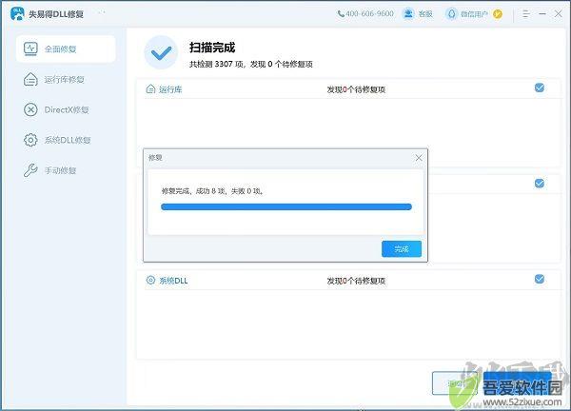Image resolution: width=571 pixels, height=411 pixels.
Task: Click the 运行库 section icon
Action: click(x=150, y=88)
